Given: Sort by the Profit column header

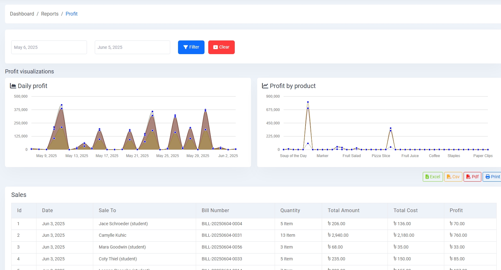Looking at the screenshot, I should point(456,211).
